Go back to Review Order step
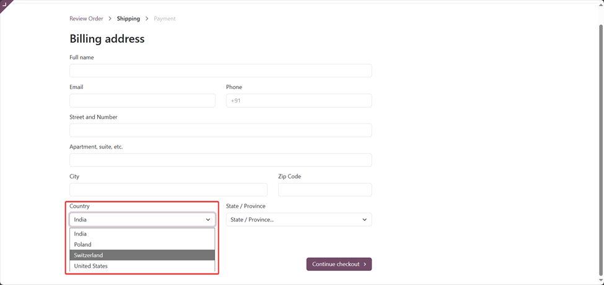The width and height of the screenshot is (604, 285). tap(86, 19)
